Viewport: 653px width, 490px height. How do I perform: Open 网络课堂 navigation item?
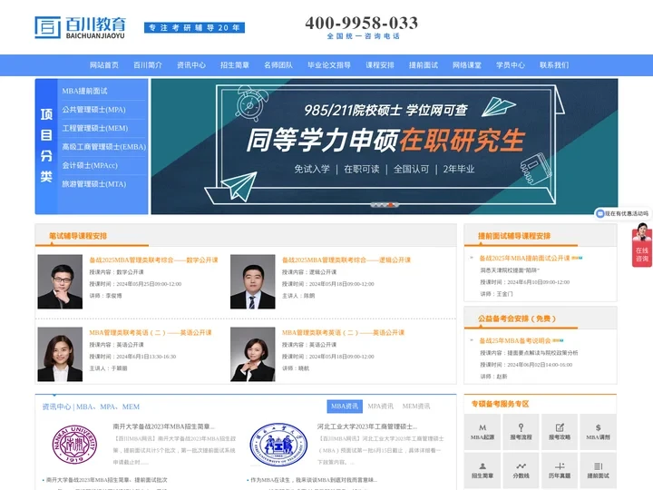[x=467, y=65]
